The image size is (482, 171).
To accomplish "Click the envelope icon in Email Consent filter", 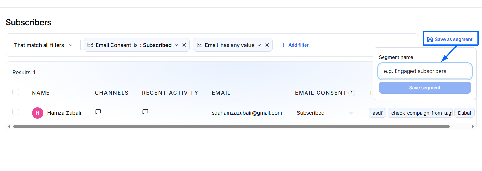I will tap(90, 45).
